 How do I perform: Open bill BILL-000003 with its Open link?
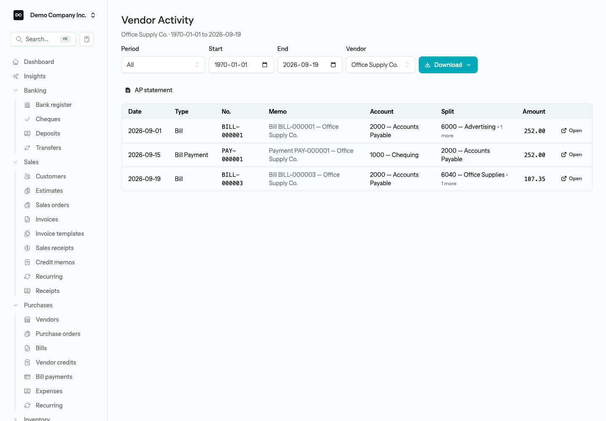(x=571, y=179)
